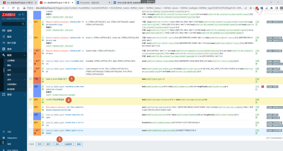
Task: Bookmark this page with the star icon
Action: [251, 8]
